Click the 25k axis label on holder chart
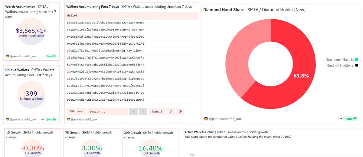 (192, 155)
